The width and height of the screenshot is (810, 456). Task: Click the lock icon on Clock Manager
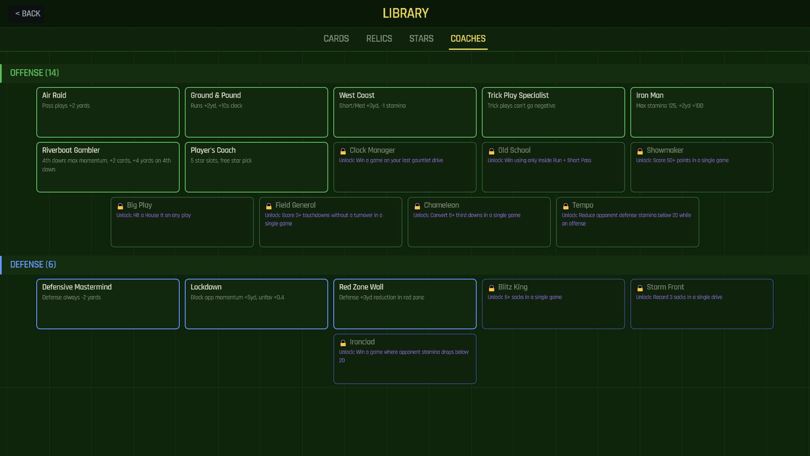[343, 151]
